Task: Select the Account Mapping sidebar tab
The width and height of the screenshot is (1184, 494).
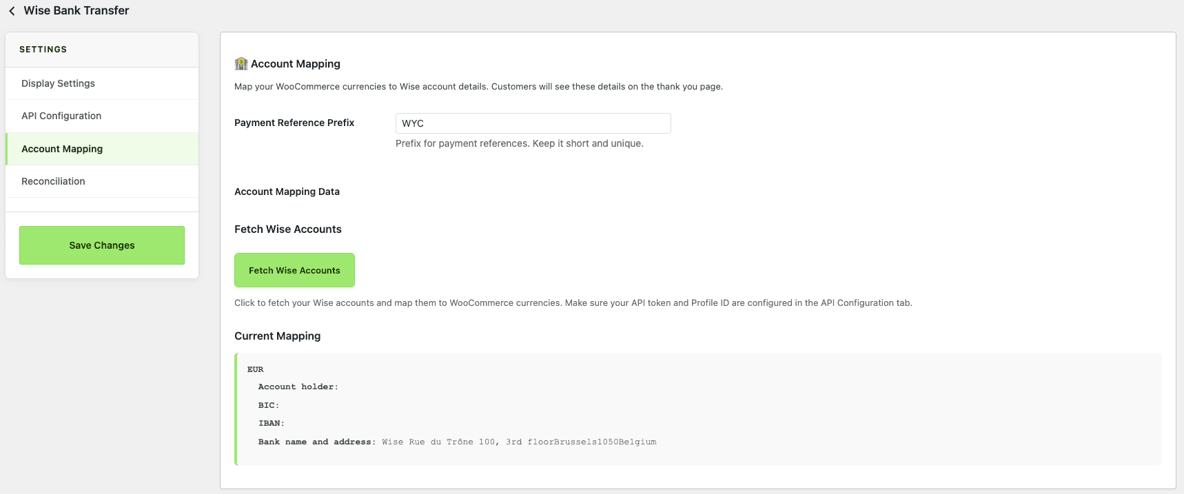Action: pos(62,149)
